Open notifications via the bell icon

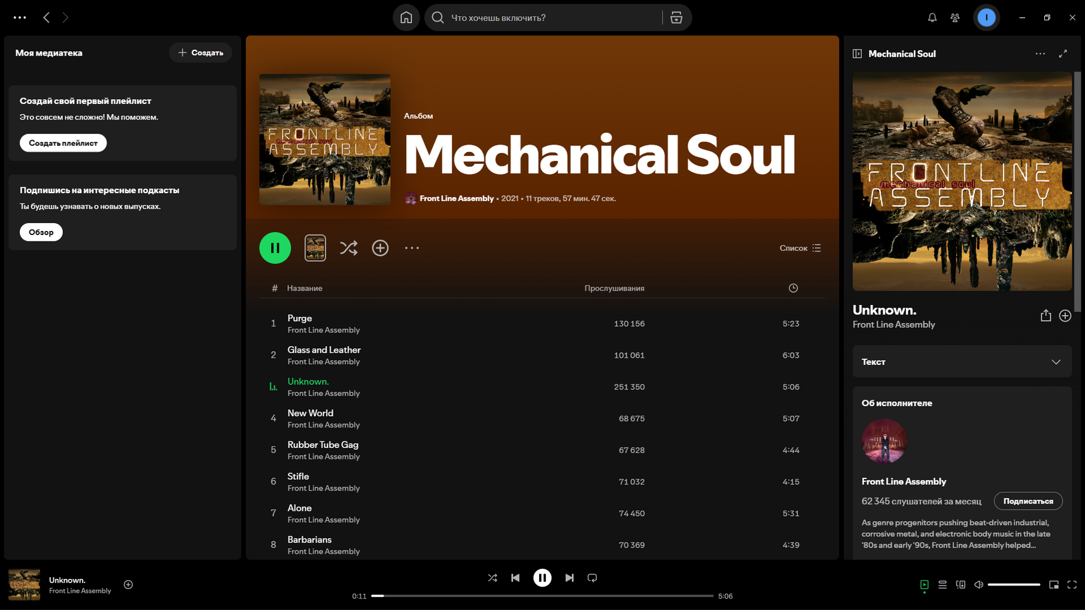coord(932,18)
